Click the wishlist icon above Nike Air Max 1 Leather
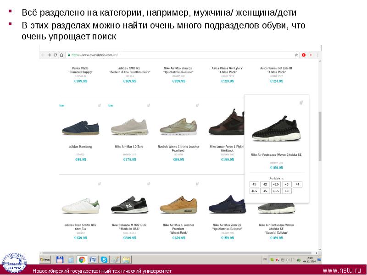Viewport: 367px width, 275px height. [197, 184]
